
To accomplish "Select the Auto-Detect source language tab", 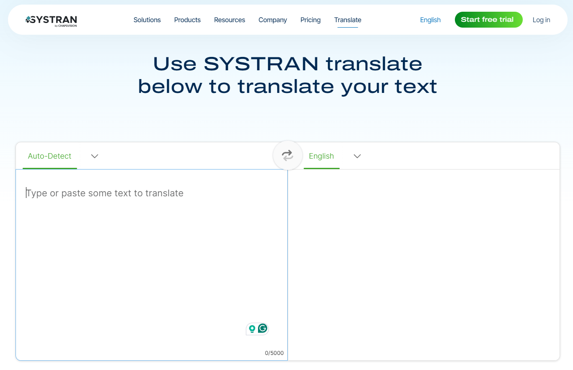I will (49, 156).
